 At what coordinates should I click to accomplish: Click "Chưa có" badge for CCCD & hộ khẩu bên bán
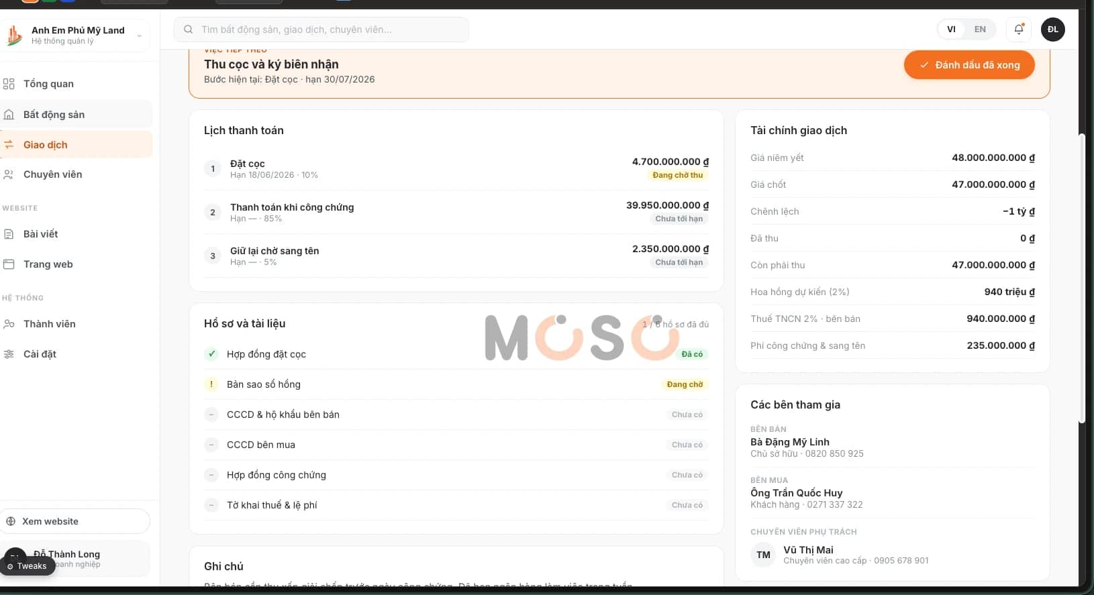687,415
